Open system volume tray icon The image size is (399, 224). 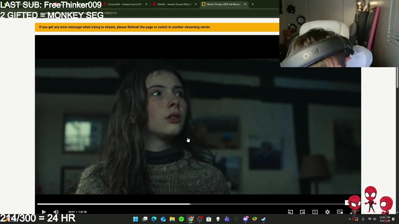[x=374, y=219]
